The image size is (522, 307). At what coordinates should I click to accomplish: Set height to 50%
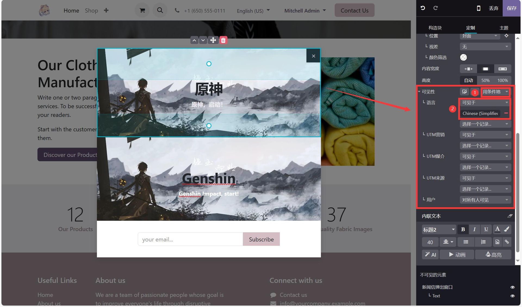pyautogui.click(x=485, y=80)
